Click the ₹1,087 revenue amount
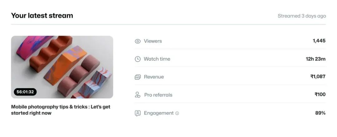Viewport: 337px width, 137px height. point(318,77)
